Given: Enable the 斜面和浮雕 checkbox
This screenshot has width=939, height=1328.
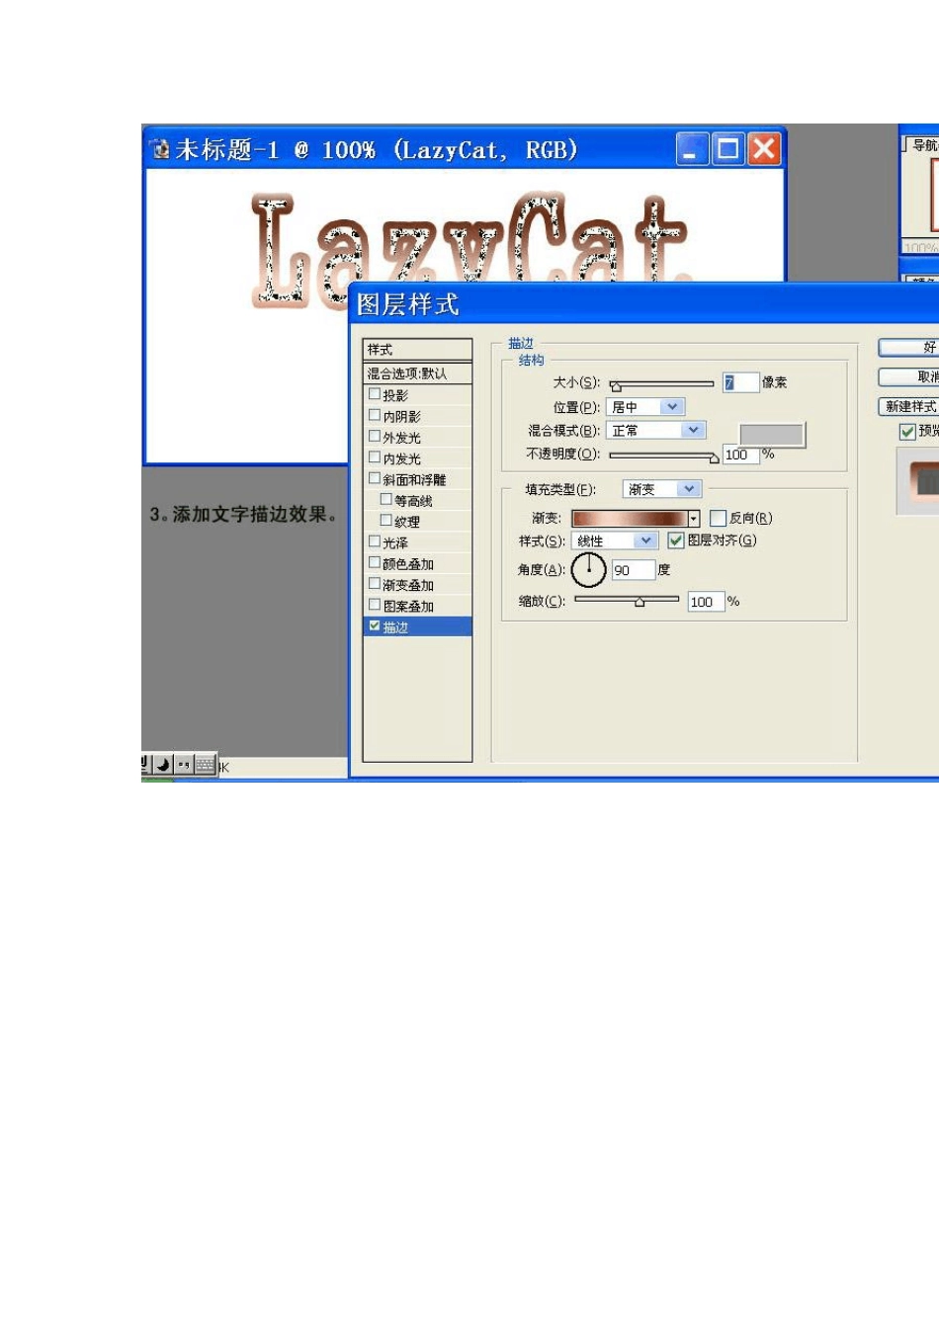Looking at the screenshot, I should click(x=375, y=479).
